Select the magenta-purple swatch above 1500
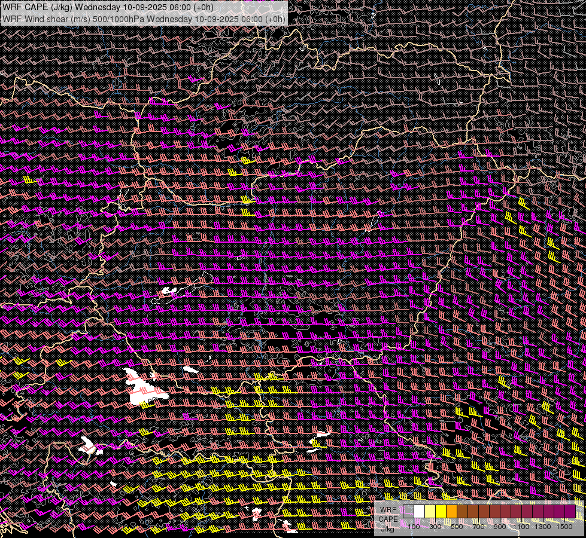This screenshot has width=586, height=538. [570, 512]
